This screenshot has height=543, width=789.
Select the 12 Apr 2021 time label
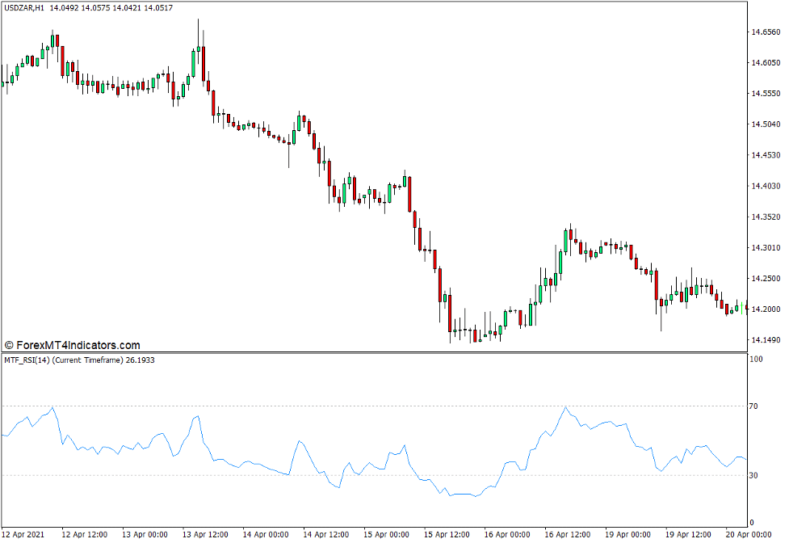click(23, 534)
